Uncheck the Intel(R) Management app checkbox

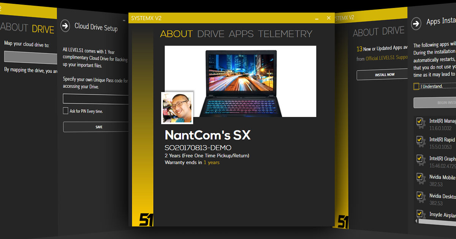420,121
